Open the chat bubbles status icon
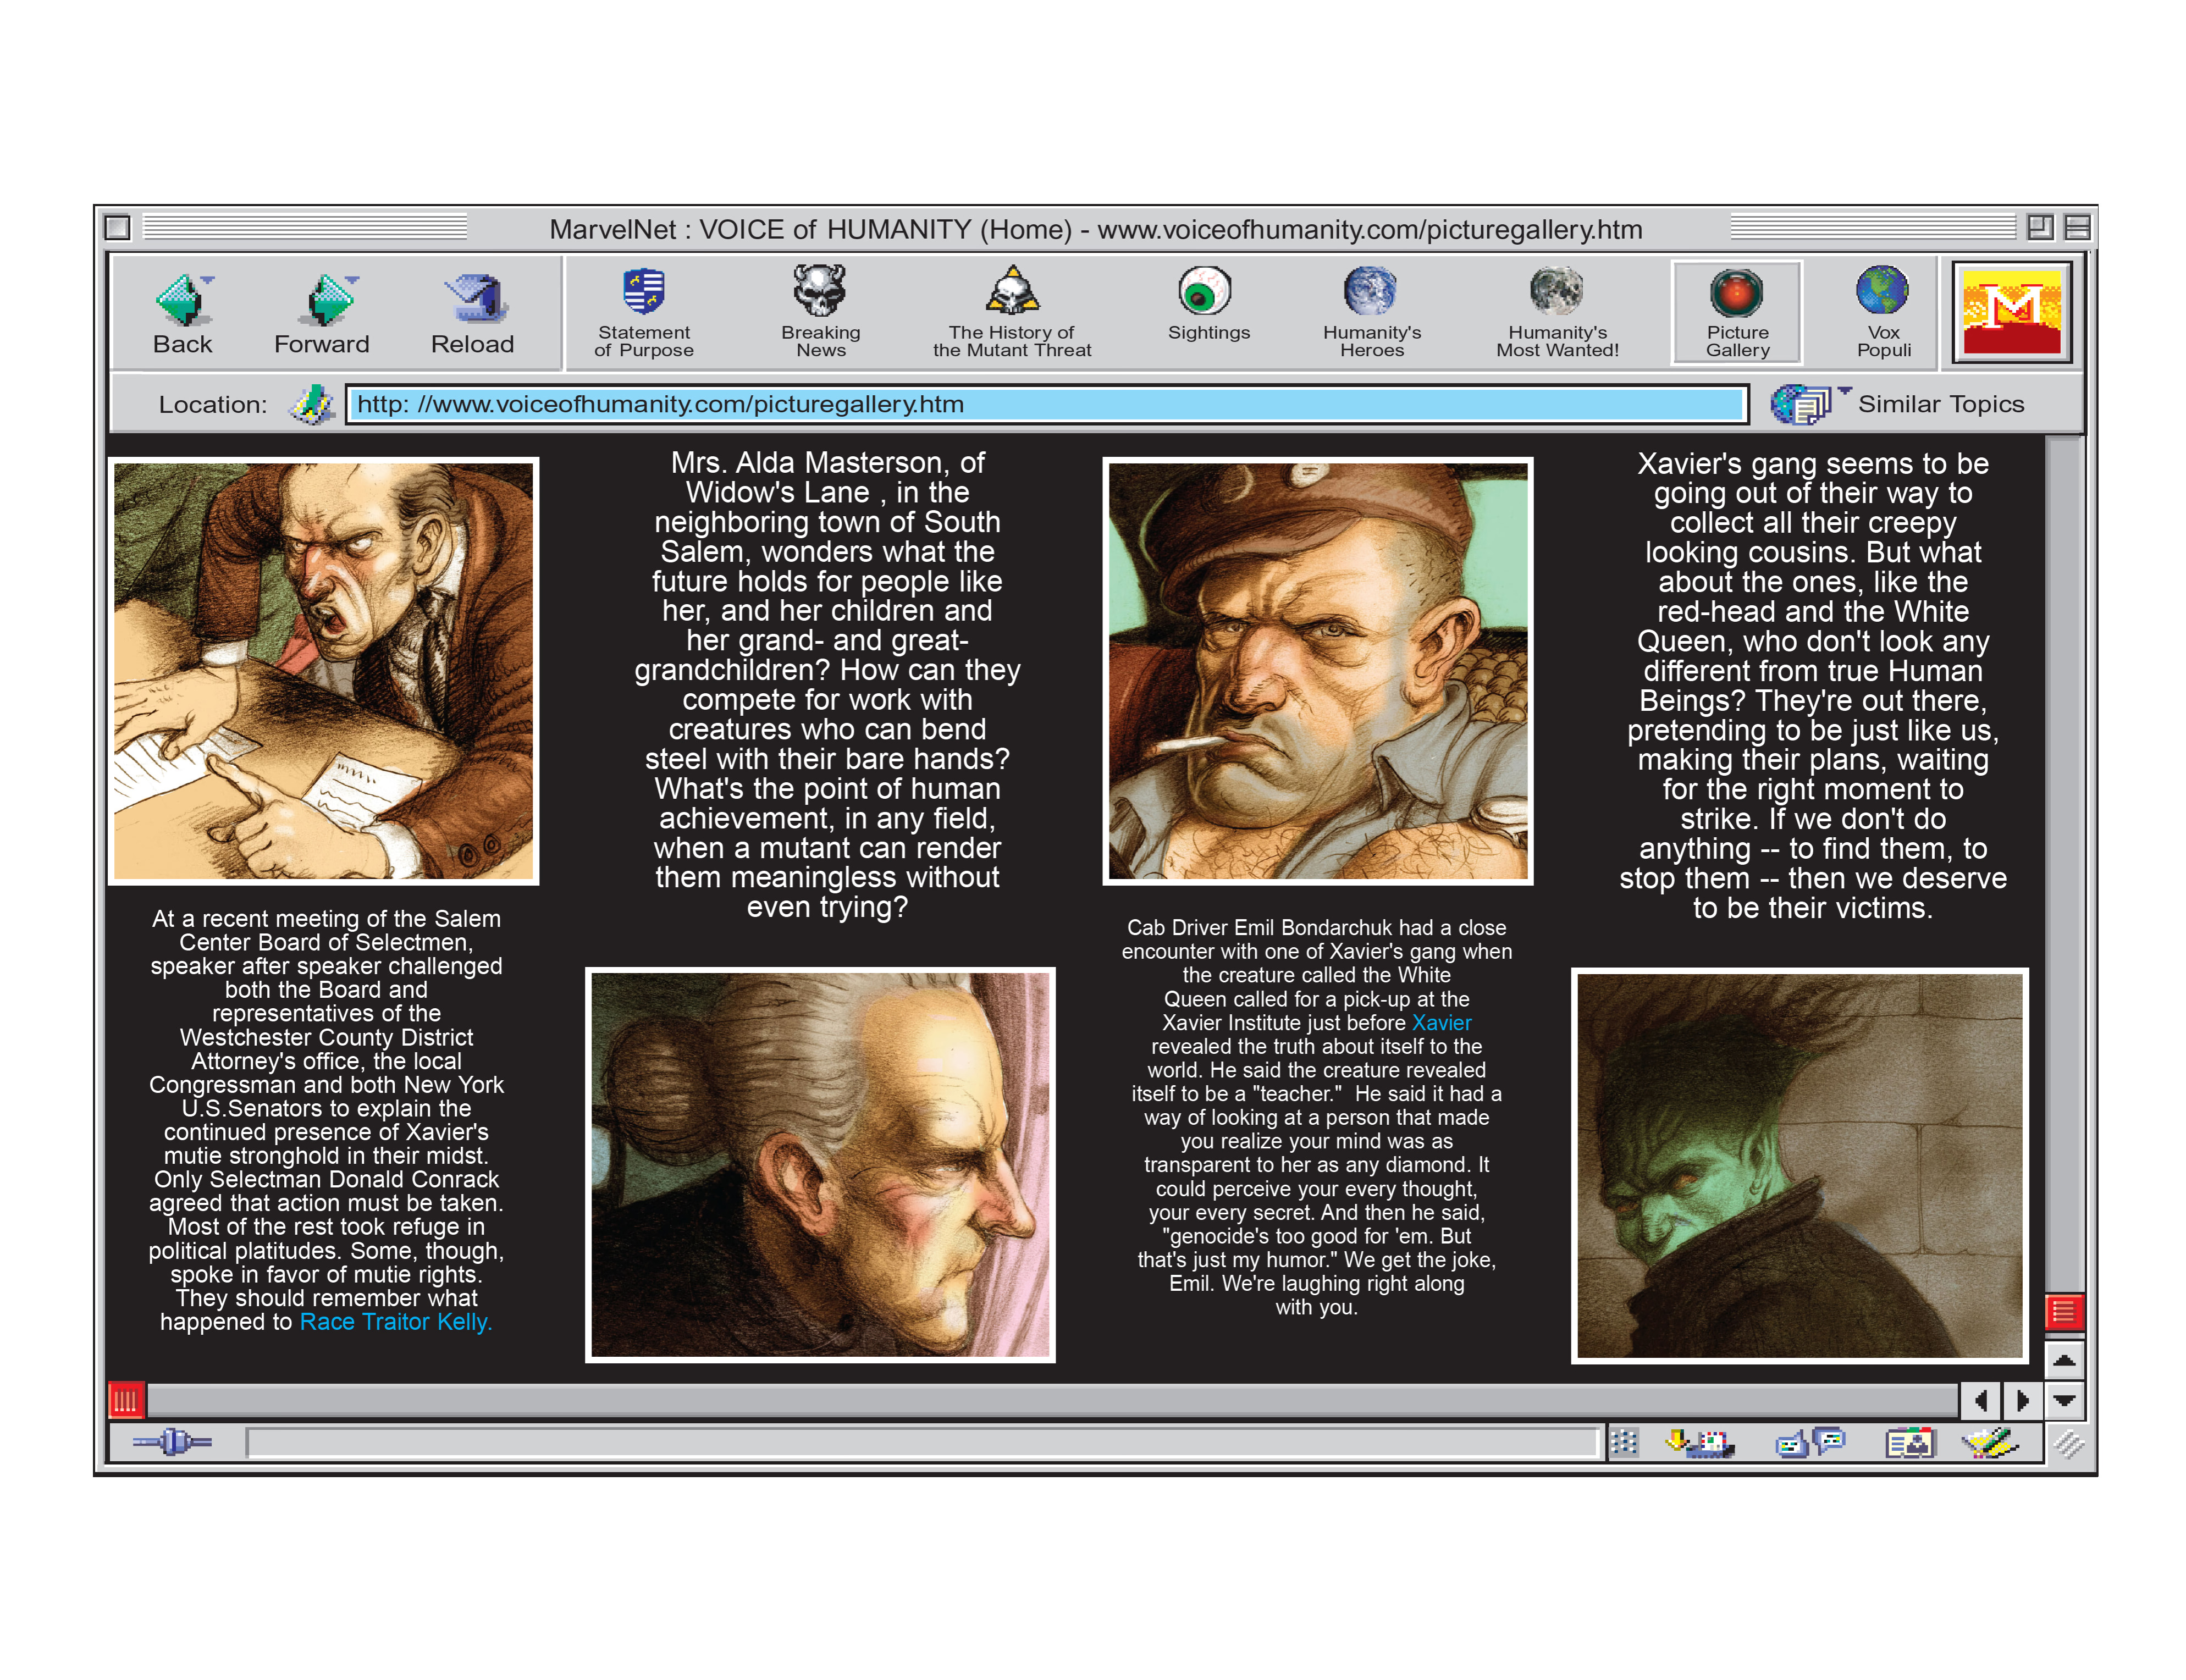The width and height of the screenshot is (2186, 1680). [x=1809, y=1443]
